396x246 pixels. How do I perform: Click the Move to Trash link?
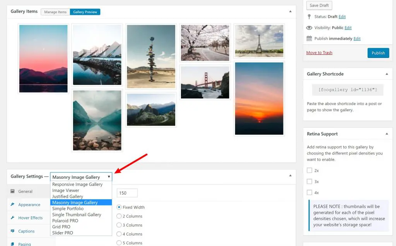click(319, 53)
